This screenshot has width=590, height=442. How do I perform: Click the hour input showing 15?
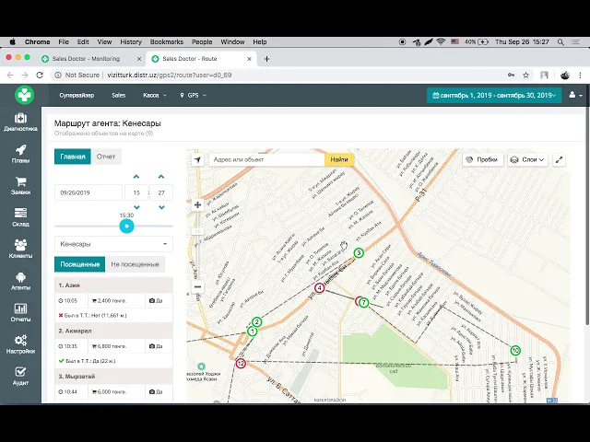click(136, 192)
